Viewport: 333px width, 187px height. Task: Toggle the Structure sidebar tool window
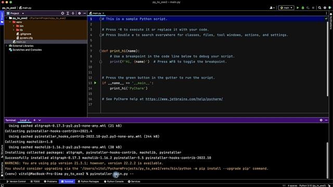coord(2,151)
